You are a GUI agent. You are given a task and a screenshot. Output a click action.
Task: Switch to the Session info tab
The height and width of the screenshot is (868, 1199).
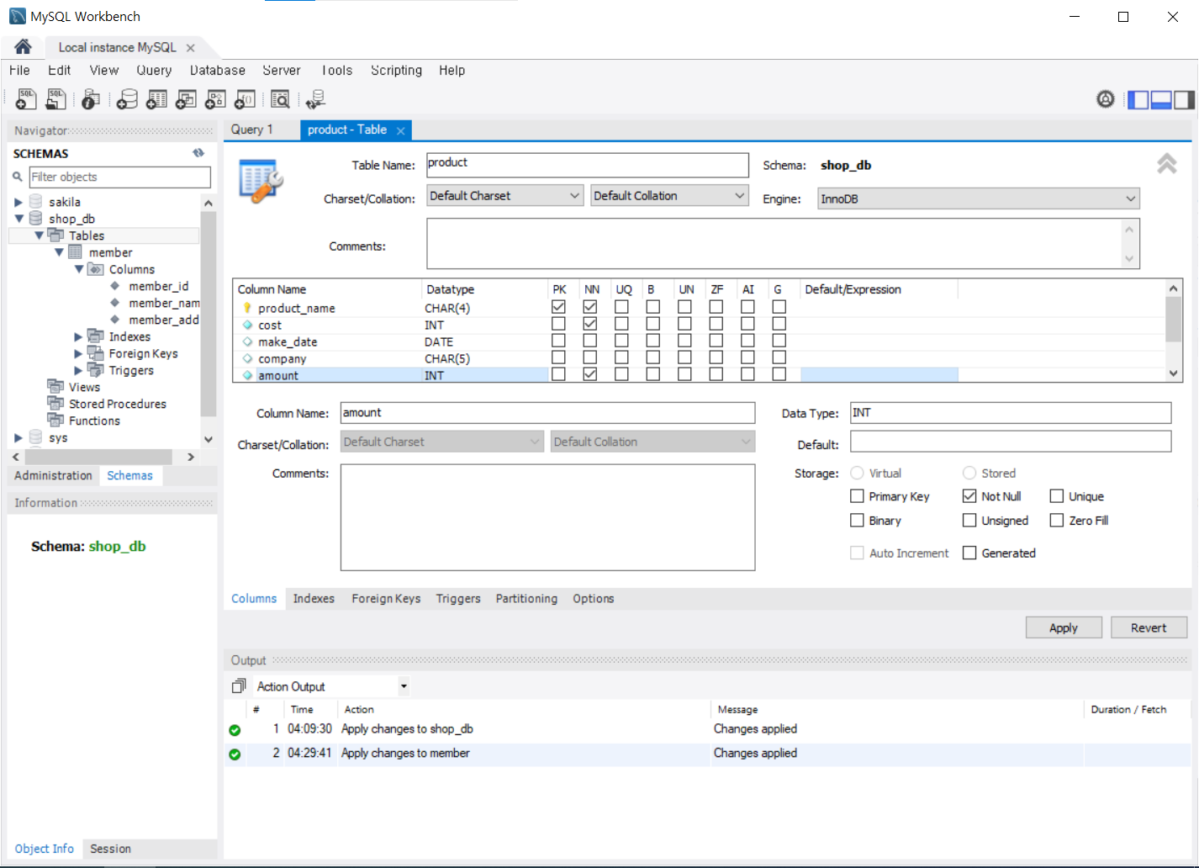(x=110, y=849)
